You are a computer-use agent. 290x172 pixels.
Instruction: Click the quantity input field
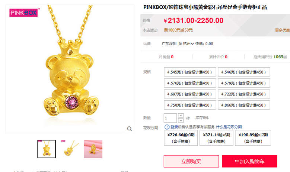pyautogui.click(x=170, y=118)
